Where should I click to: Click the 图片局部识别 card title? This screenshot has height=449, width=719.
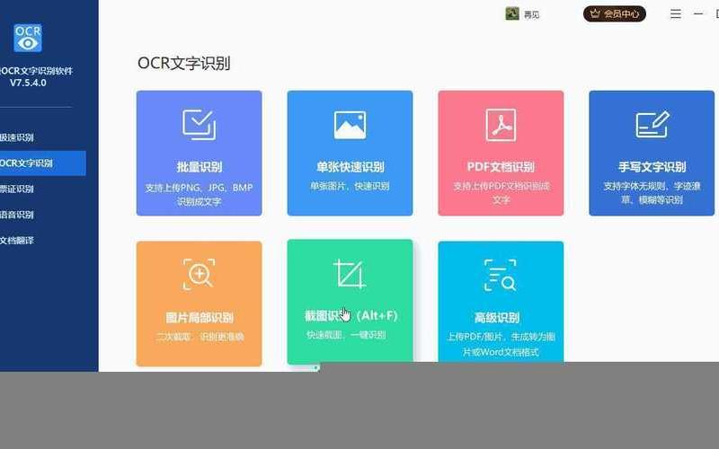click(x=199, y=318)
